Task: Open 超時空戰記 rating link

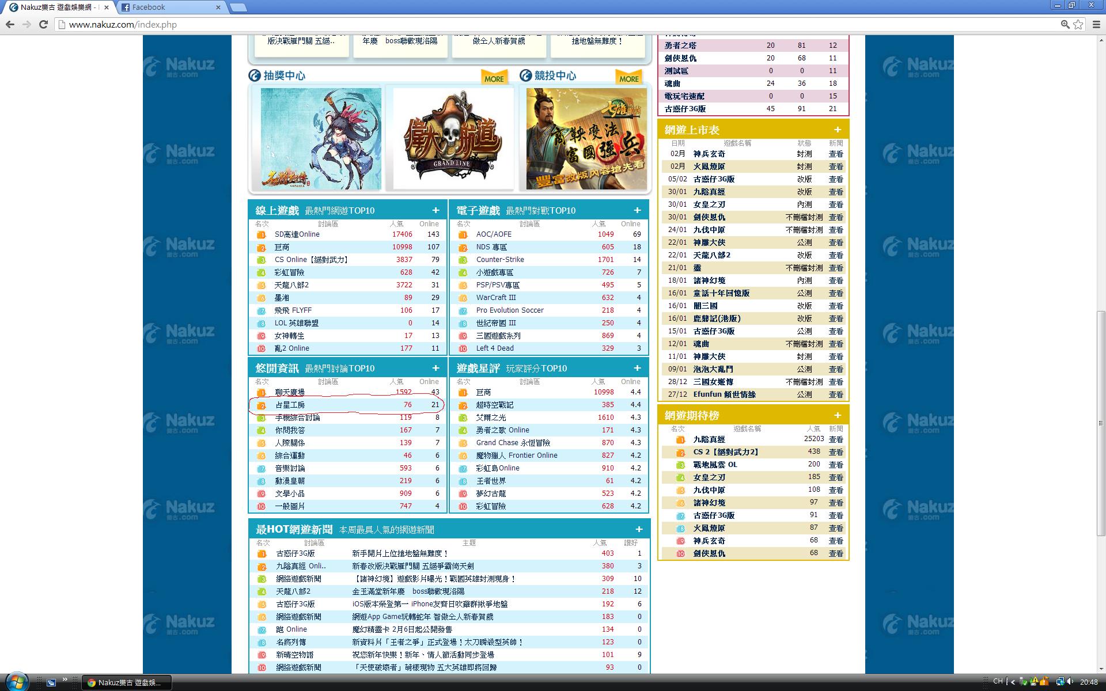Action: coord(494,405)
